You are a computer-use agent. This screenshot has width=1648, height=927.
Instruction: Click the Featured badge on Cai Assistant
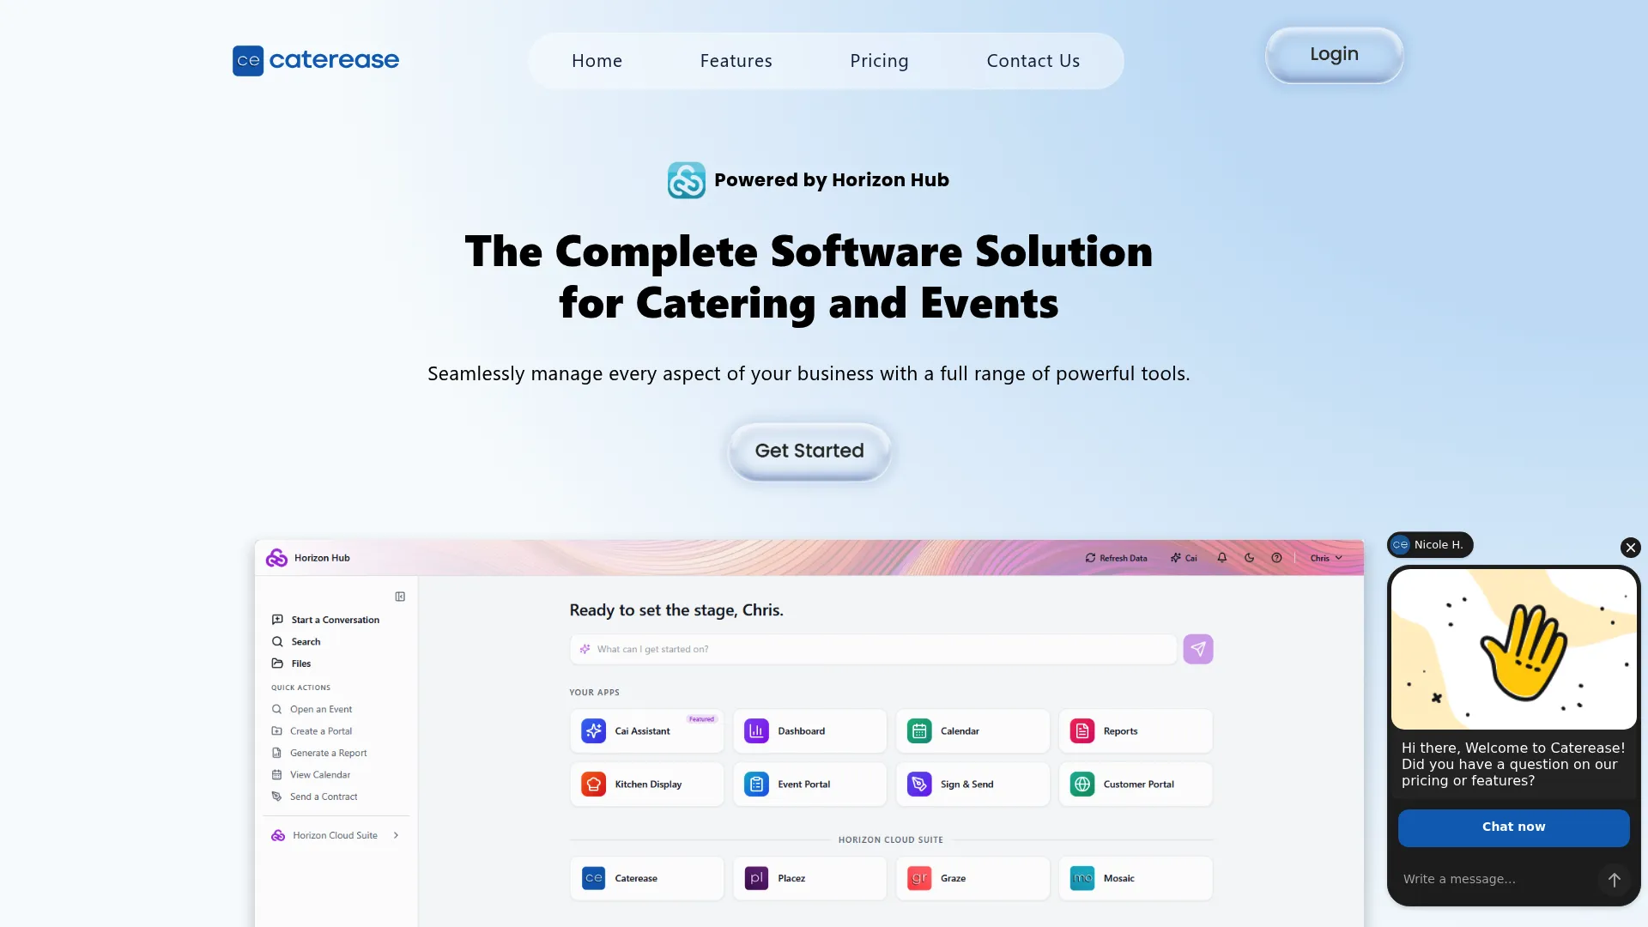tap(701, 719)
